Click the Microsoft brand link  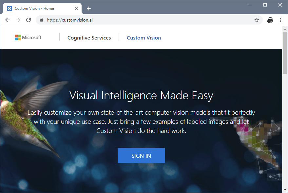pyautogui.click(x=28, y=37)
